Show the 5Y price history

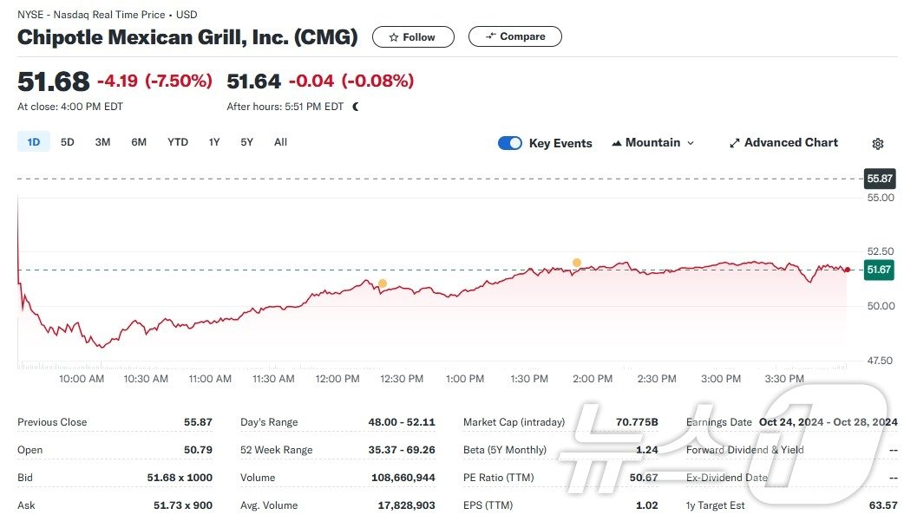[x=247, y=142]
